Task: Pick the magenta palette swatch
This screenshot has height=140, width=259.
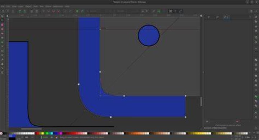Action: [x=61, y=133]
